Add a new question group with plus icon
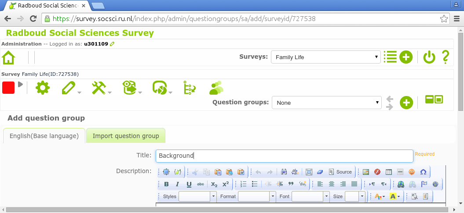 pyautogui.click(x=406, y=103)
